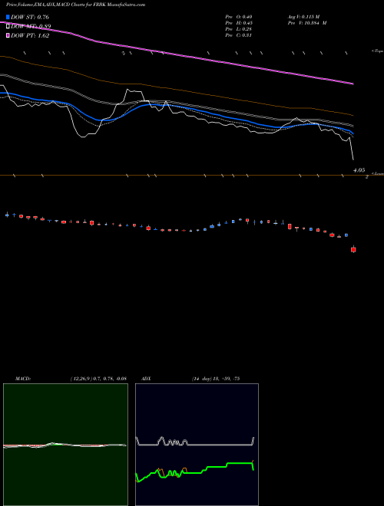
Task: Click the MACD (12,26,9) values text
Action: point(98,379)
